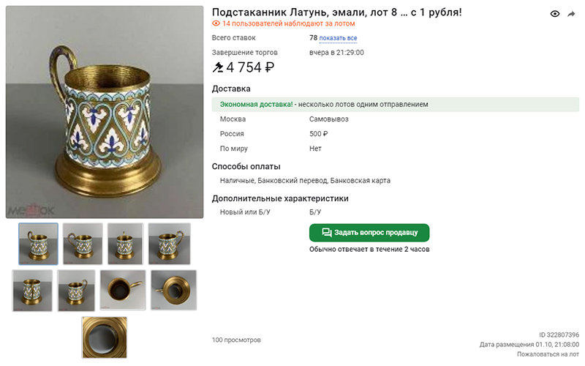The height and width of the screenshot is (366, 585).
Task: View the bottom-view photo with handle on left
Action: [x=173, y=290]
